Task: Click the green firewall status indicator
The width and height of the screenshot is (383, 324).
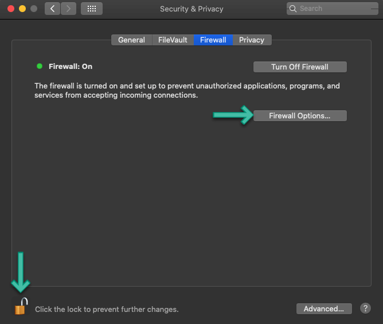Action: click(x=40, y=66)
